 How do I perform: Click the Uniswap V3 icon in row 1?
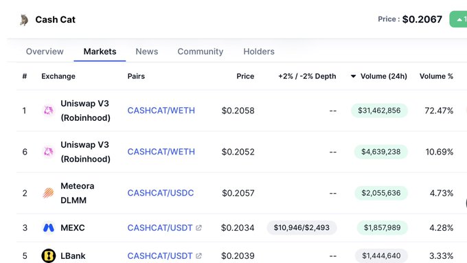pos(49,111)
